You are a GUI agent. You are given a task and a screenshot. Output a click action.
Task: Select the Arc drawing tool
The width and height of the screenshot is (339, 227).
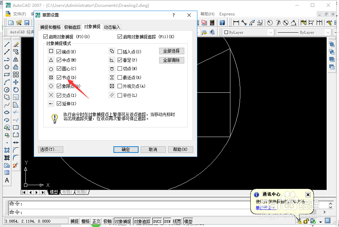(7, 82)
